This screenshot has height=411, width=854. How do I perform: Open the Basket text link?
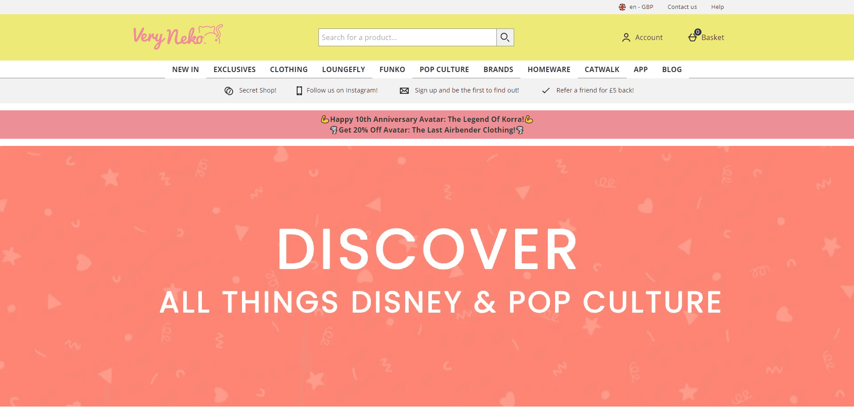[x=713, y=38]
